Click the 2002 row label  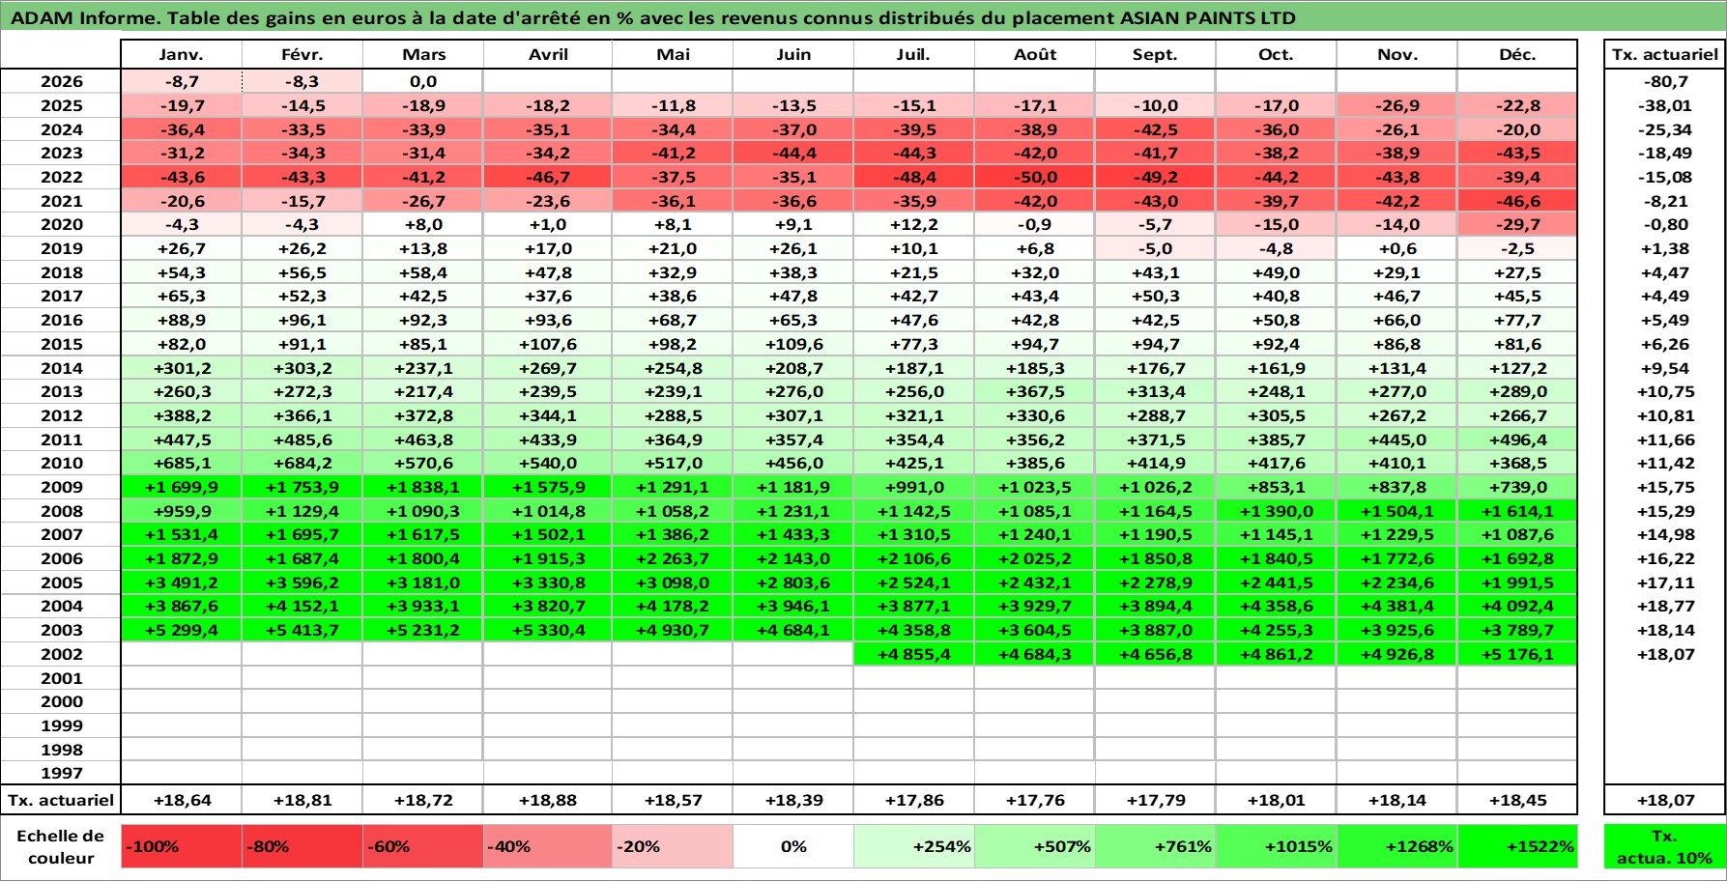click(x=61, y=654)
